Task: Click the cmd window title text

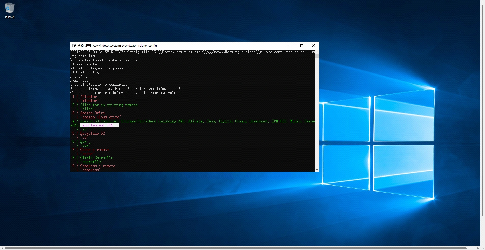Action: tap(117, 46)
